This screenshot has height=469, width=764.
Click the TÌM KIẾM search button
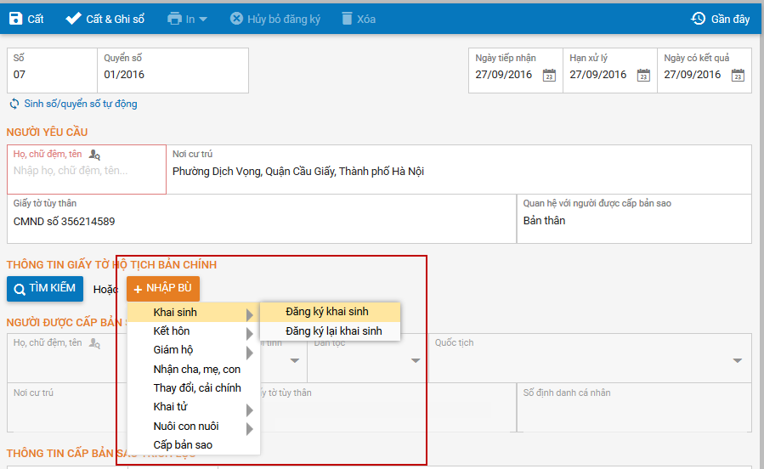coord(45,289)
